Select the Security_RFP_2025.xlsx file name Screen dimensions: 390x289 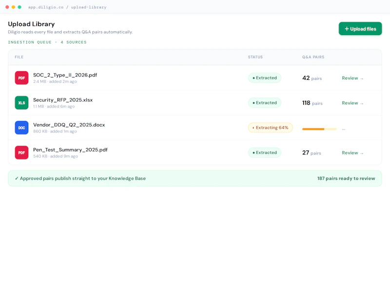coord(63,100)
